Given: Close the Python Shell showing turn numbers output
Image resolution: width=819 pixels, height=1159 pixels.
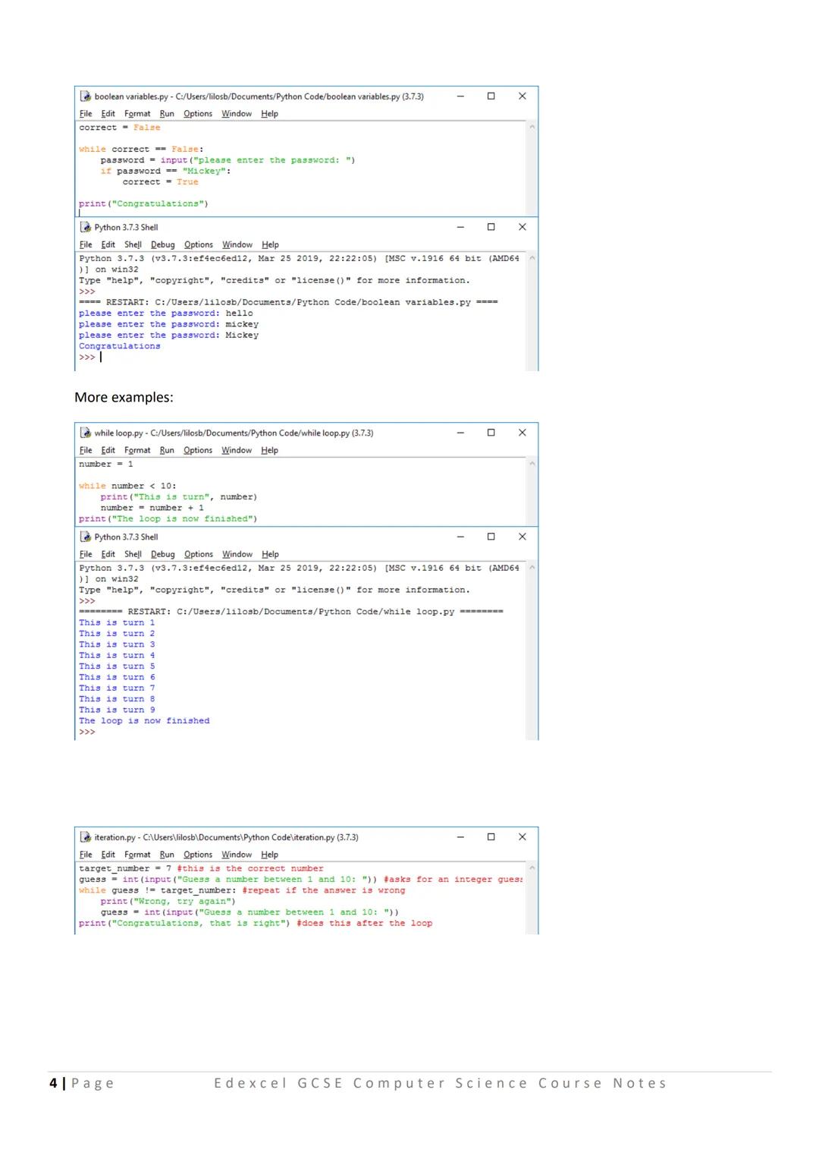Looking at the screenshot, I should click(522, 537).
